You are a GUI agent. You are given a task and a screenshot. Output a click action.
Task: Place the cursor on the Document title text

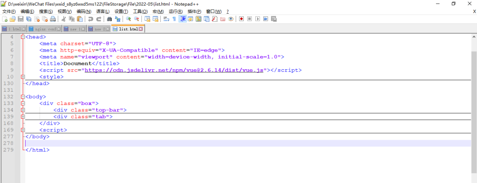coord(78,63)
